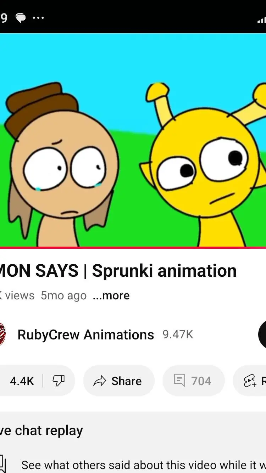
Task: Expand the description with ...more
Action: 111,295
